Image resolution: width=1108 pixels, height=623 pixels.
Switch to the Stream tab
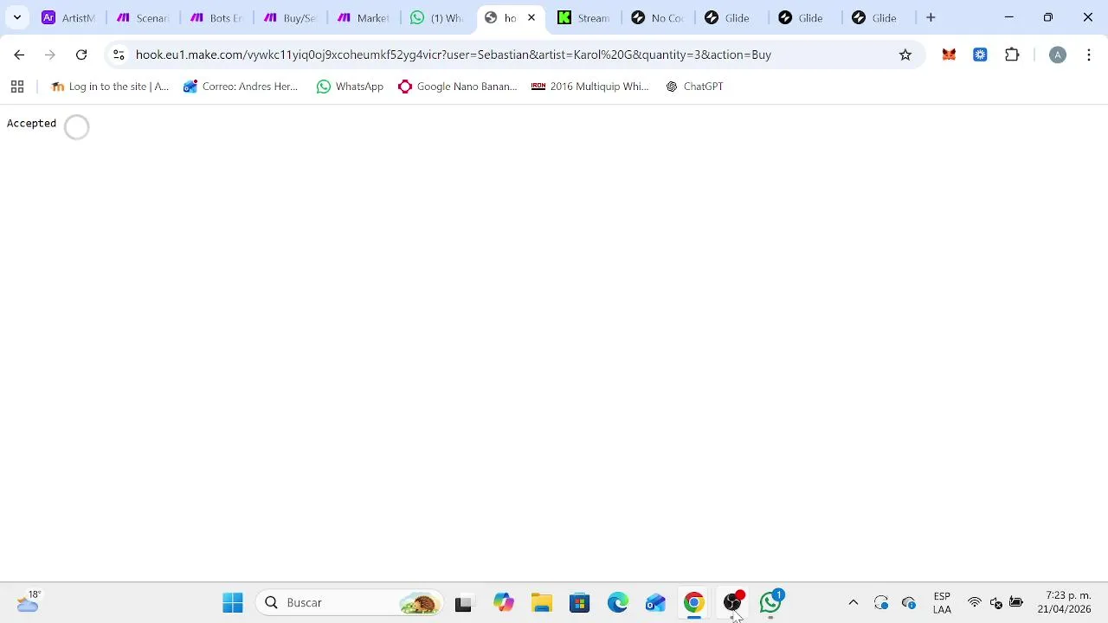pos(584,17)
